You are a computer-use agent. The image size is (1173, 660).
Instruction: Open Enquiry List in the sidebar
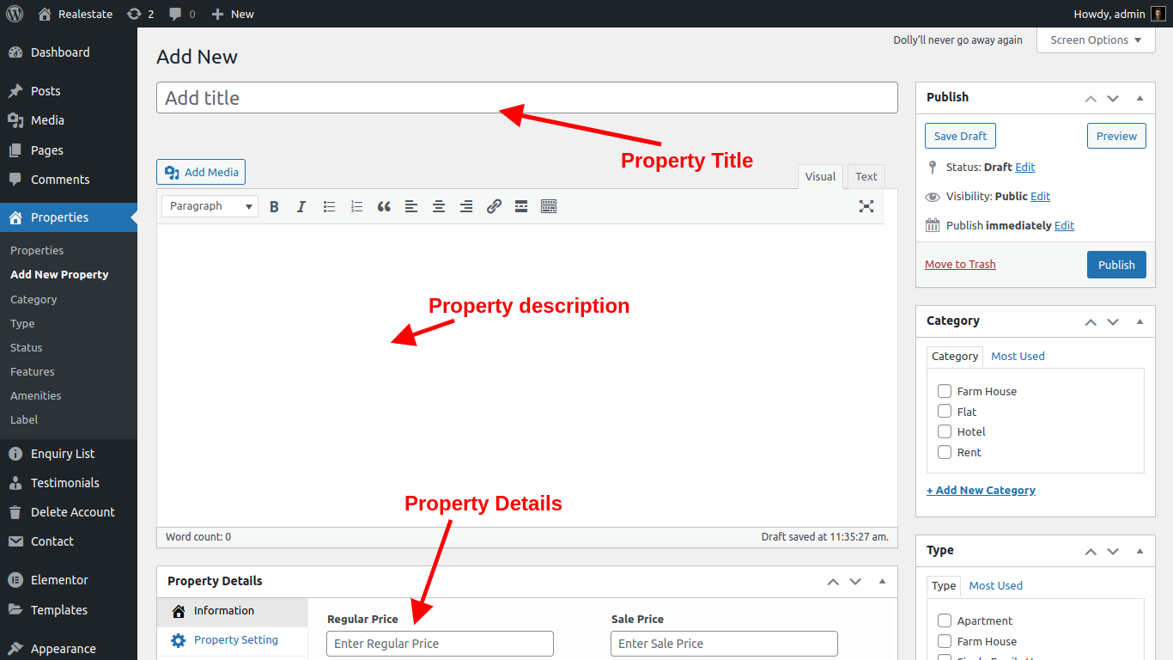pyautogui.click(x=63, y=454)
